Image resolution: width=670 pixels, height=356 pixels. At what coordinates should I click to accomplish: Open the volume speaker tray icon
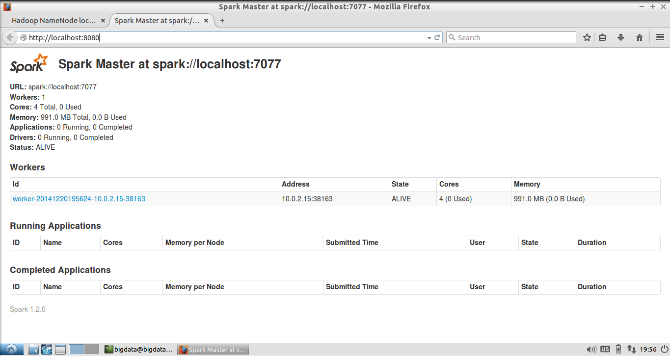pos(591,350)
